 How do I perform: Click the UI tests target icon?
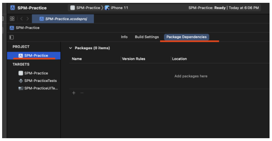(21, 88)
